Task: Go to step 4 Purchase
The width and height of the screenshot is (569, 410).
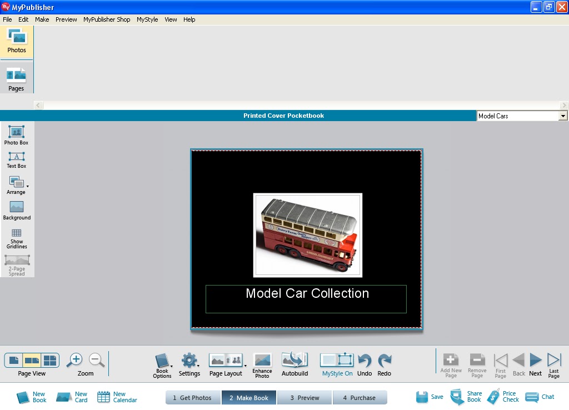Action: click(x=360, y=398)
